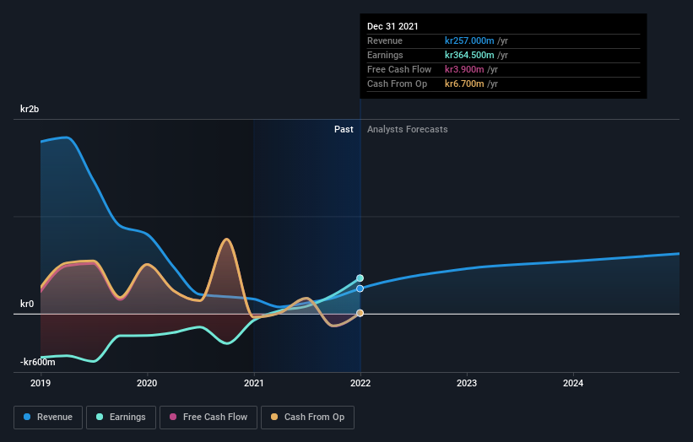
Task: Click the Dec 31 2021 tooltip date
Action: coord(393,26)
